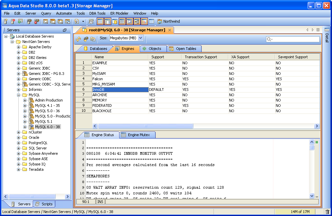Image resolution: width=332 pixels, height=216 pixels.
Task: Collapse the MySQL server folder
Action: pyautogui.click(x=19, y=95)
